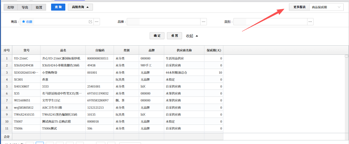The height and width of the screenshot is (144, 349).
Task: Sort by the 货号 column header
Action: (27, 50)
